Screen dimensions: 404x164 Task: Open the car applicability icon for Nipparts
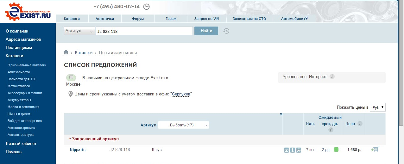[x=299, y=150]
